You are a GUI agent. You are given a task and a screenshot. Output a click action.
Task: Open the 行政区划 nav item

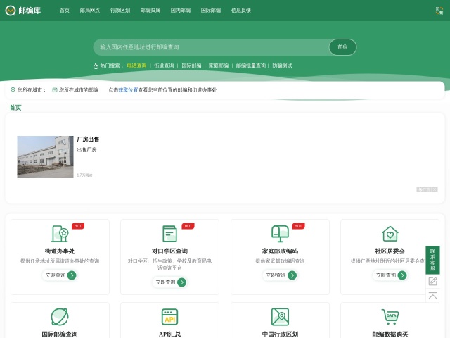(x=120, y=11)
